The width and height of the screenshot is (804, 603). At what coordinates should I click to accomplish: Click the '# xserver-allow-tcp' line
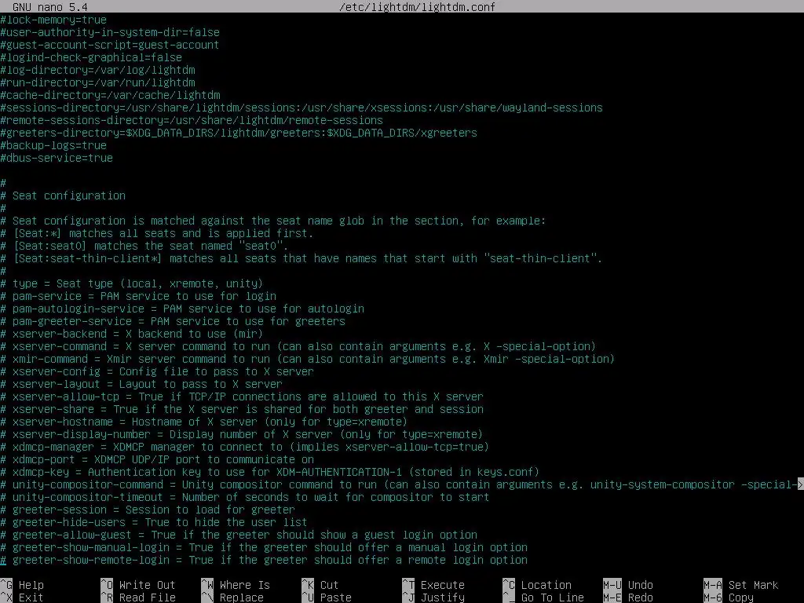point(242,397)
